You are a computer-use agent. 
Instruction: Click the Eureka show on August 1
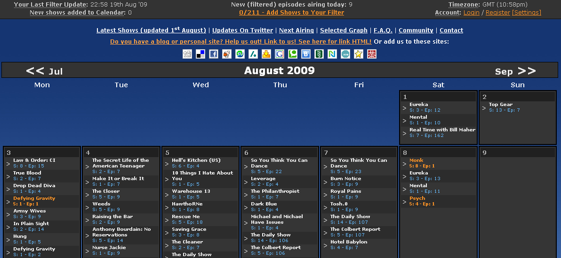pos(418,105)
